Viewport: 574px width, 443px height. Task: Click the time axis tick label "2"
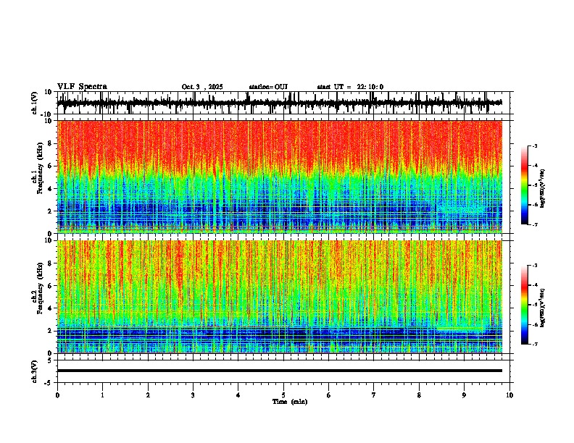pyautogui.click(x=148, y=395)
